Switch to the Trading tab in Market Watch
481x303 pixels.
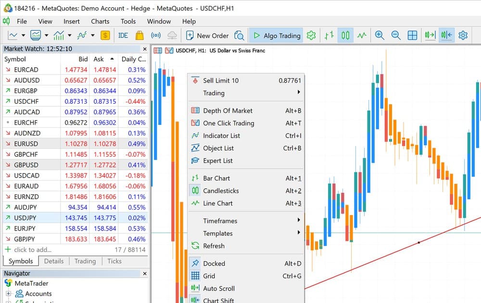pyautogui.click(x=85, y=261)
